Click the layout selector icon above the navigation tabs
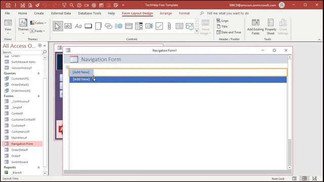Screen dimensions: 324x182 [x=67, y=67]
